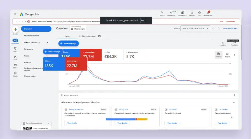Open the Billing card icon
Screen dimensions: 251x139
click(x=15, y=65)
